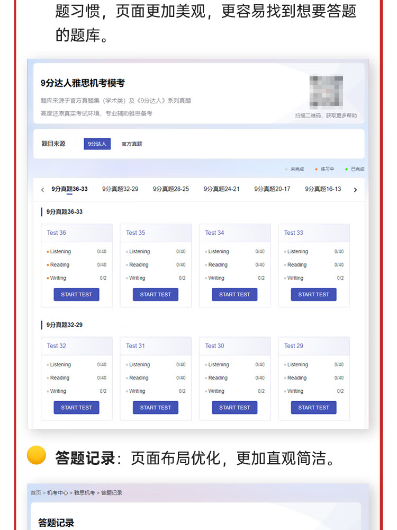Jump to the 9分真题16-13 tab
The height and width of the screenshot is (530, 397).
[323, 189]
